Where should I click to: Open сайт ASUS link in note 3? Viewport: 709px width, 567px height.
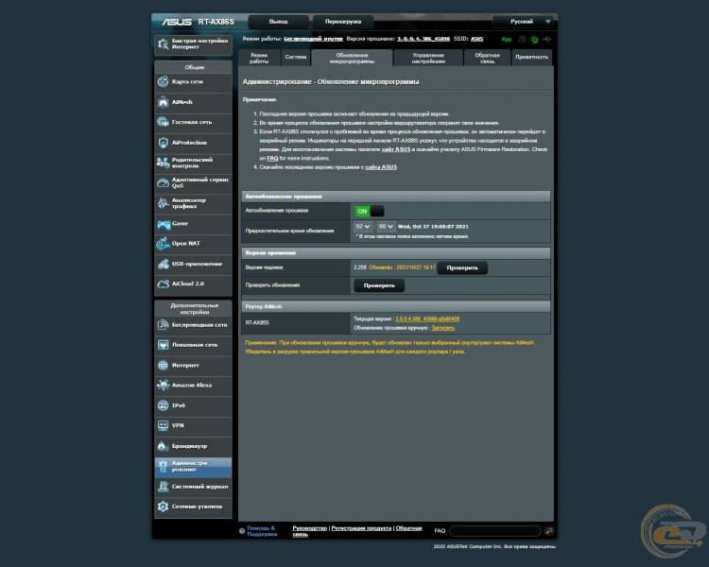[396, 149]
